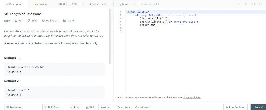This screenshot has height=110, width=266.
Task: Go to the Prev problem
Action: (75, 107)
